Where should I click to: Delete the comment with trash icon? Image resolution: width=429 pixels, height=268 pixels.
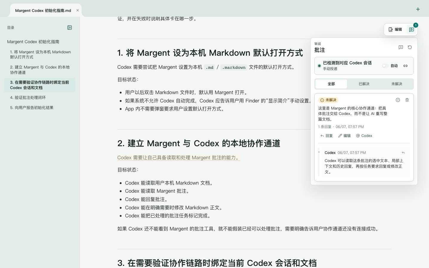pos(407,100)
